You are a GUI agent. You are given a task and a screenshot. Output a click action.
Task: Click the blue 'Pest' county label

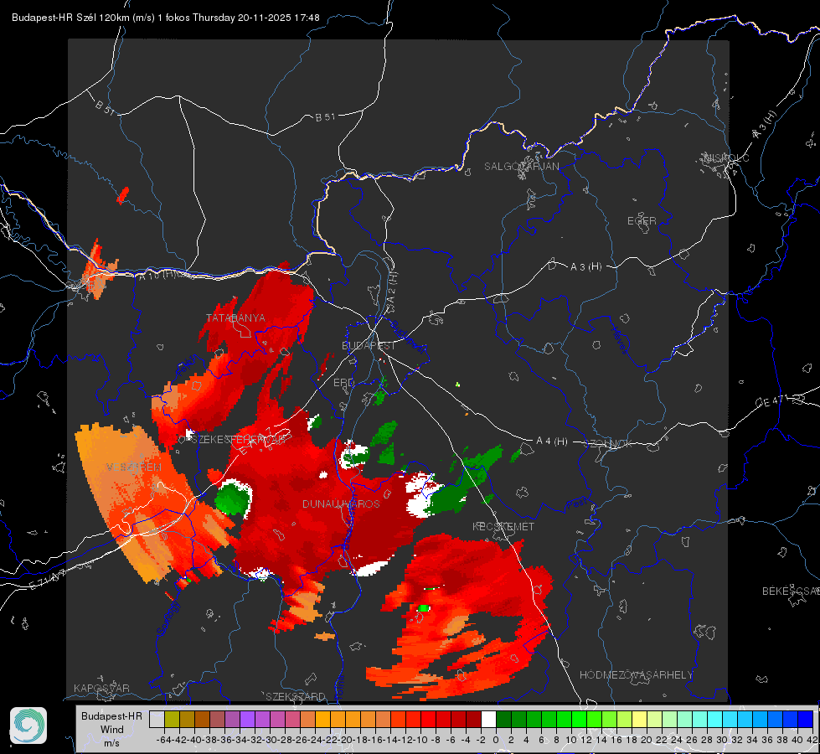575,504
